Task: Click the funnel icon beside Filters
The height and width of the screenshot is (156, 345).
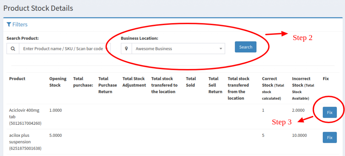Action: click(x=9, y=25)
